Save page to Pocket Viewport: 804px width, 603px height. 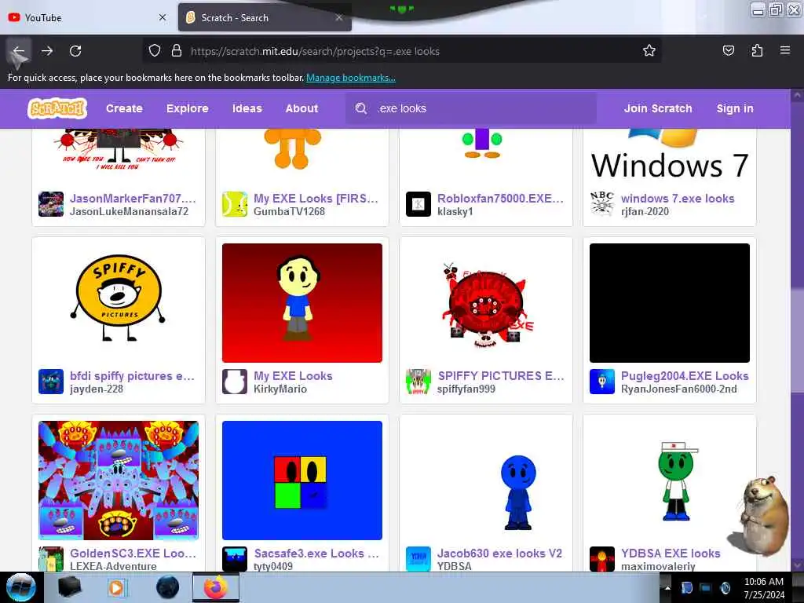point(728,51)
